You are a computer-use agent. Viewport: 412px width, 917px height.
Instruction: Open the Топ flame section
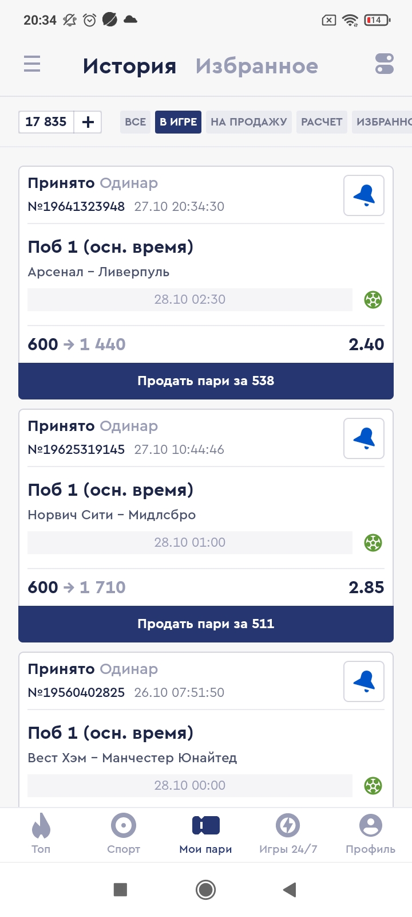pos(41,834)
